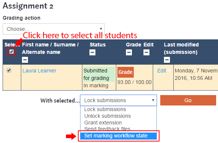Collapse the First name column with minus icon
The width and height of the screenshot is (218, 143).
coord(25,60)
